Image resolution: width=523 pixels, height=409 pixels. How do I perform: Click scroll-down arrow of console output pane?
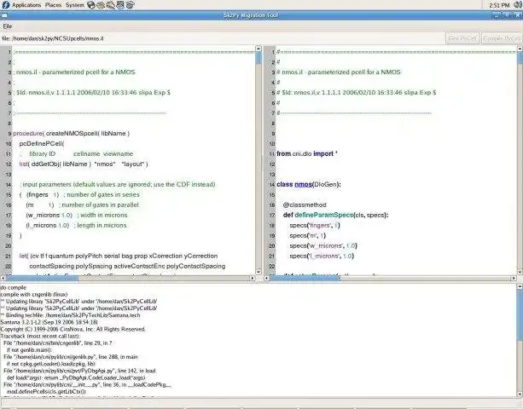click(x=520, y=394)
